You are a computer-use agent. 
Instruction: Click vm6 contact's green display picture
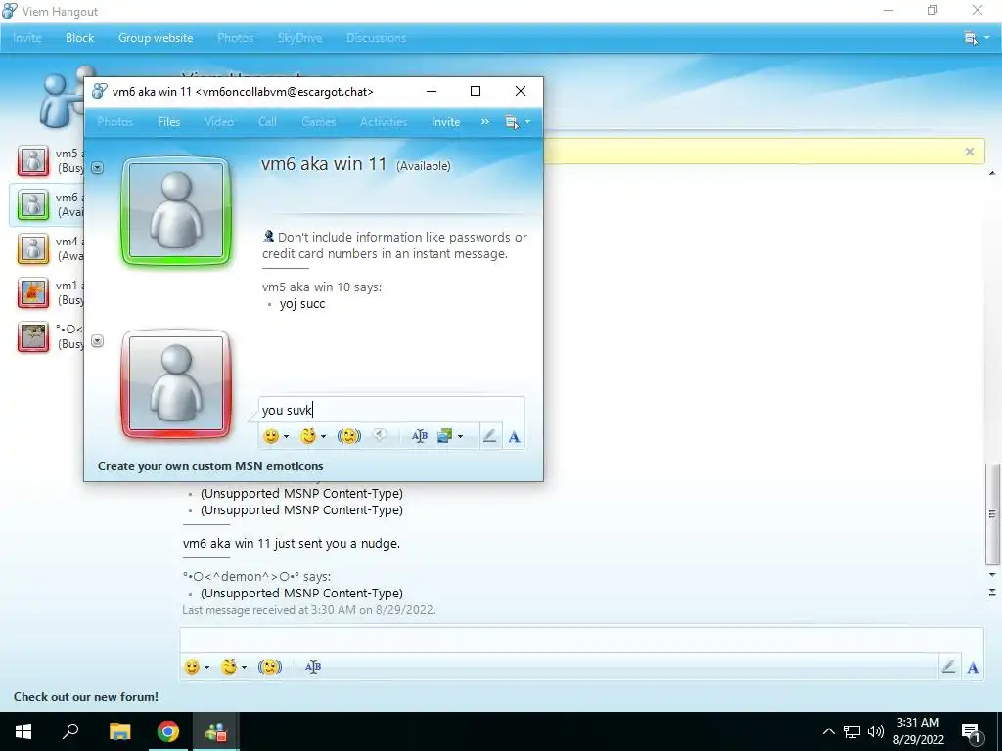tap(176, 210)
